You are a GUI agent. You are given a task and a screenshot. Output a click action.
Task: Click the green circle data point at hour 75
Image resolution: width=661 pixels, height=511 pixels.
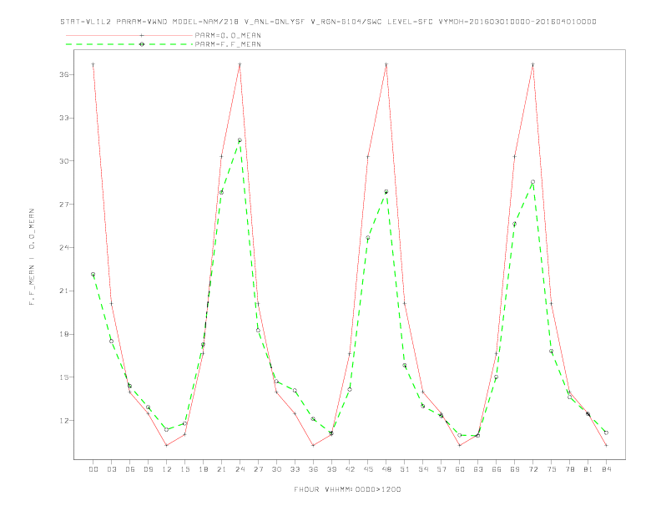coord(552,352)
